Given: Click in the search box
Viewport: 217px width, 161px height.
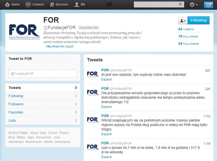Looking at the screenshot, I should click(x=159, y=4).
